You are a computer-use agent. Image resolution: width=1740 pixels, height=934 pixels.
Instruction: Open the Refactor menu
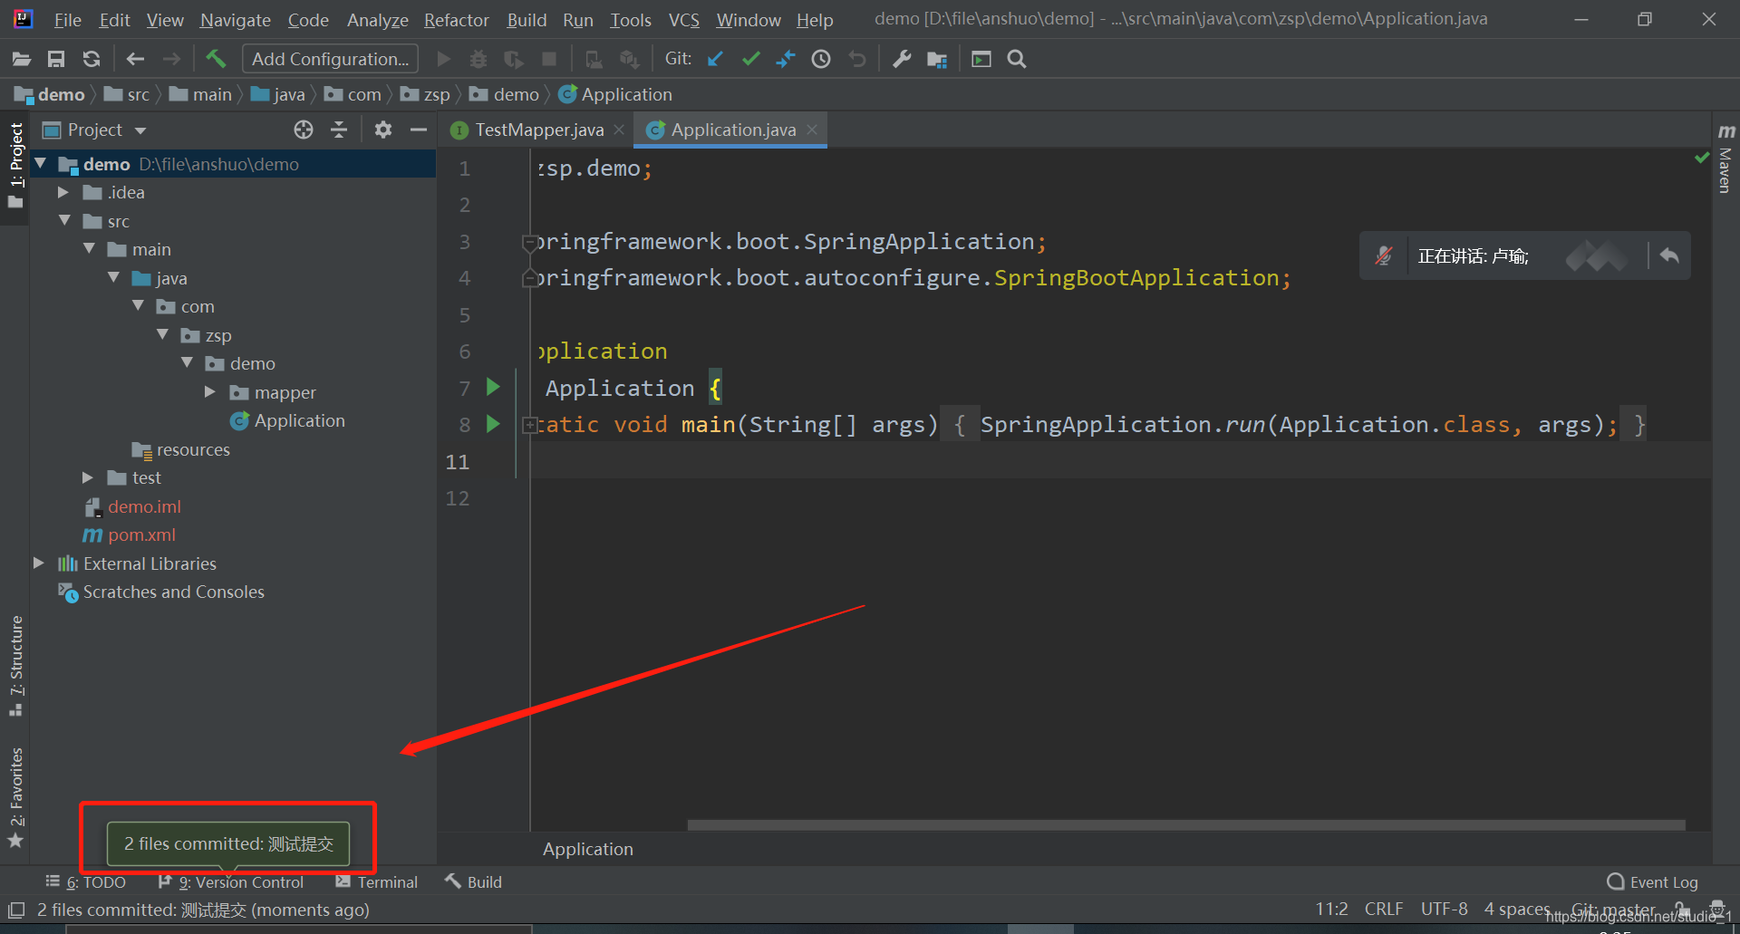[456, 19]
